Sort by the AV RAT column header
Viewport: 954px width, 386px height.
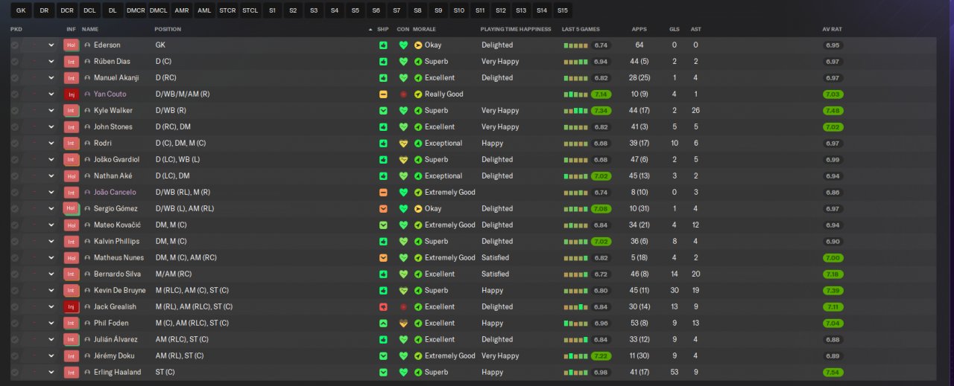click(x=832, y=29)
